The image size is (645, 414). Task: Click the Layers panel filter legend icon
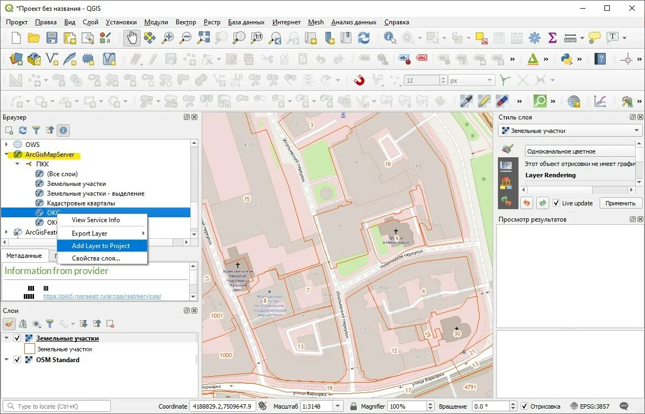click(50, 324)
